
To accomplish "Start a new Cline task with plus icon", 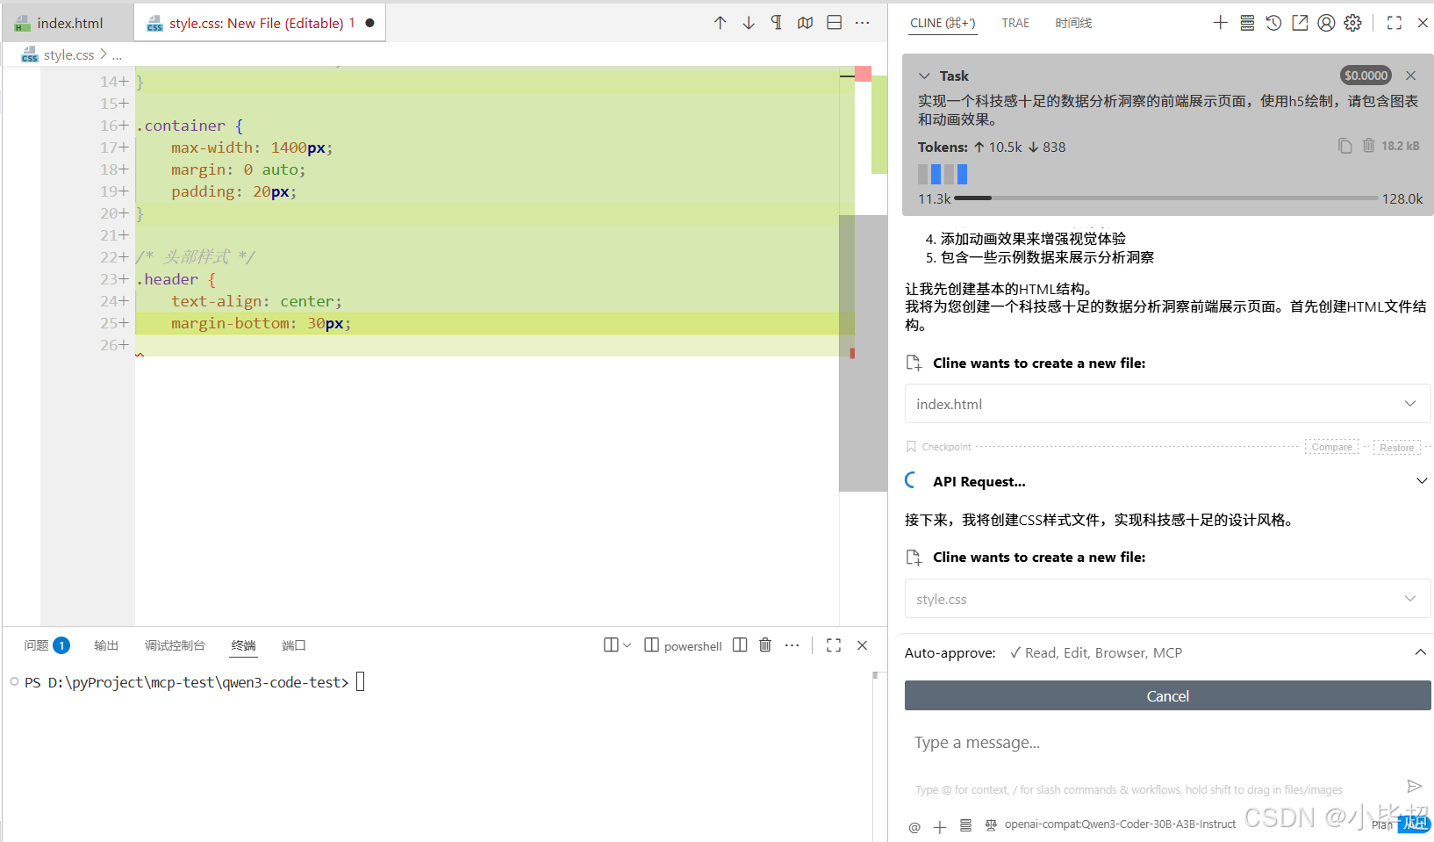I will [x=1219, y=23].
